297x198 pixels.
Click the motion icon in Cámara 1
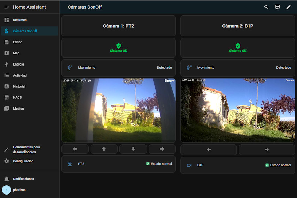(x=70, y=68)
